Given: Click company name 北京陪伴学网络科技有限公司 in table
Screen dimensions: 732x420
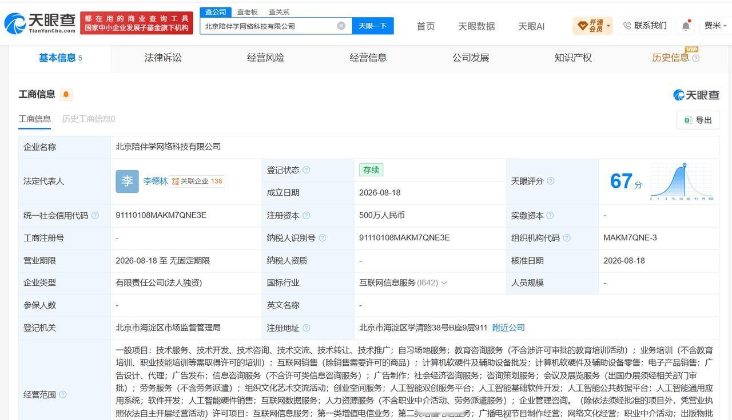Looking at the screenshot, I should (x=168, y=147).
